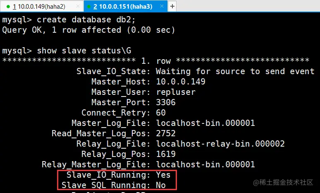Click the Slave_SQL_Running field label

(106, 185)
